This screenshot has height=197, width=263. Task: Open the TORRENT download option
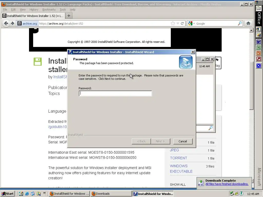(179, 158)
